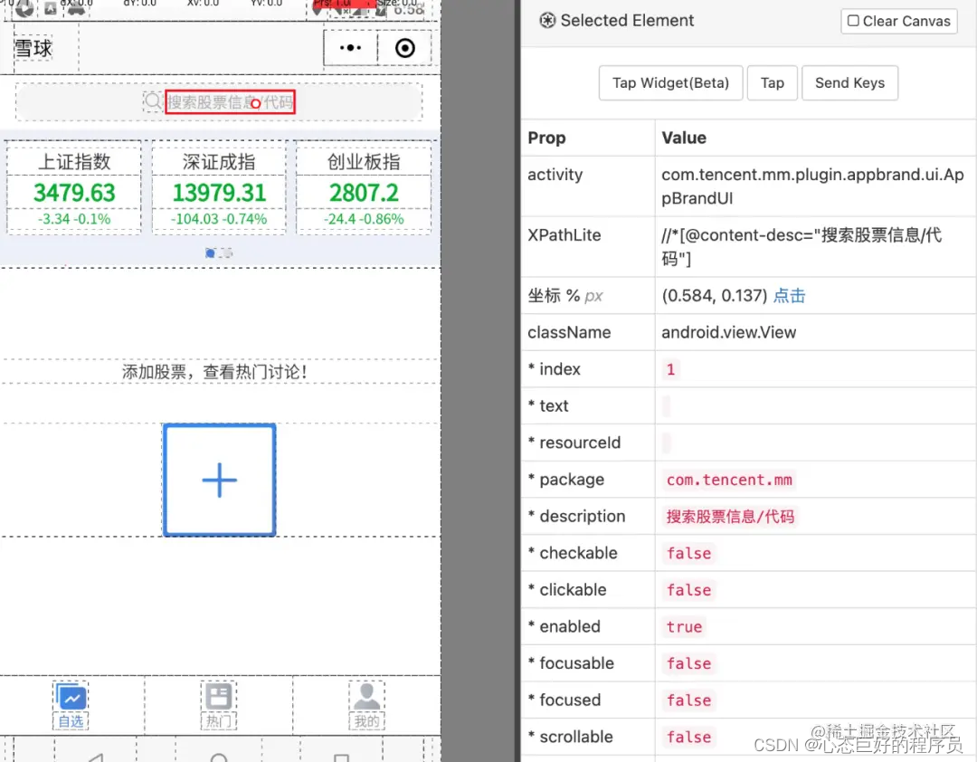The height and width of the screenshot is (762, 977).
Task: Tap the Android back triangle button
Action: [95, 757]
